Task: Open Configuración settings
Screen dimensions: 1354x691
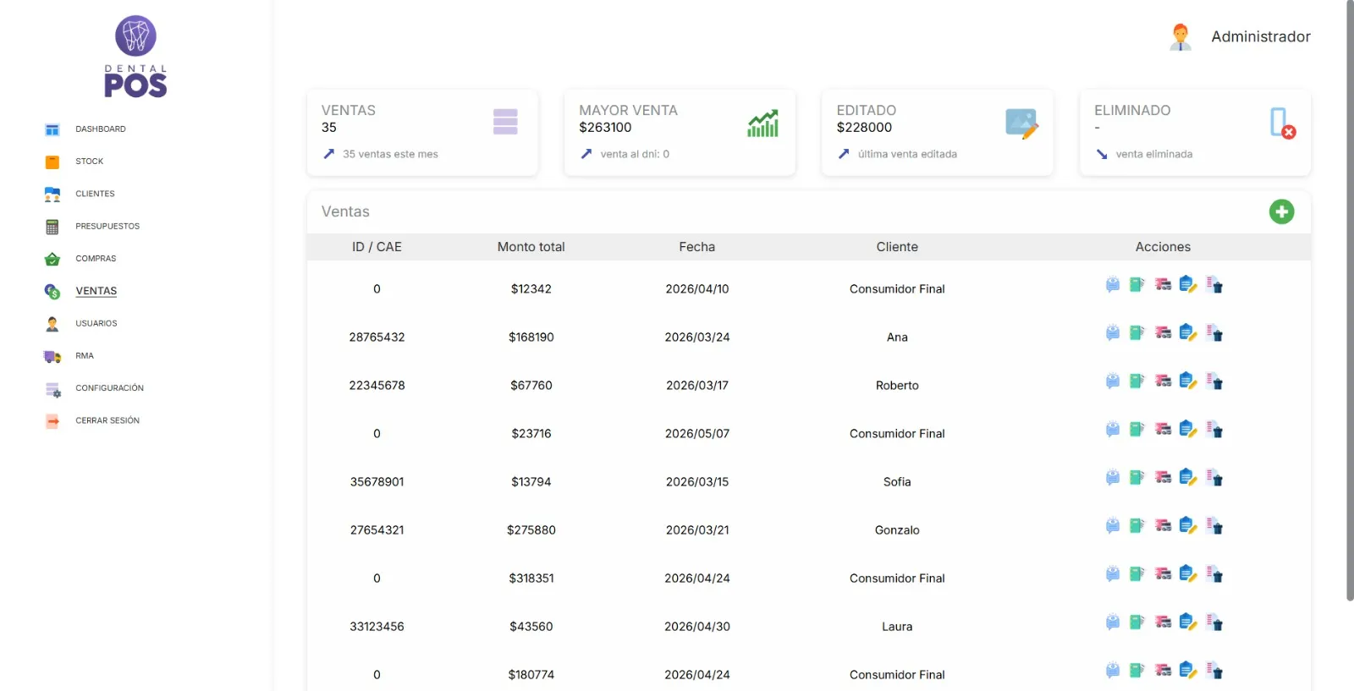Action: [110, 388]
